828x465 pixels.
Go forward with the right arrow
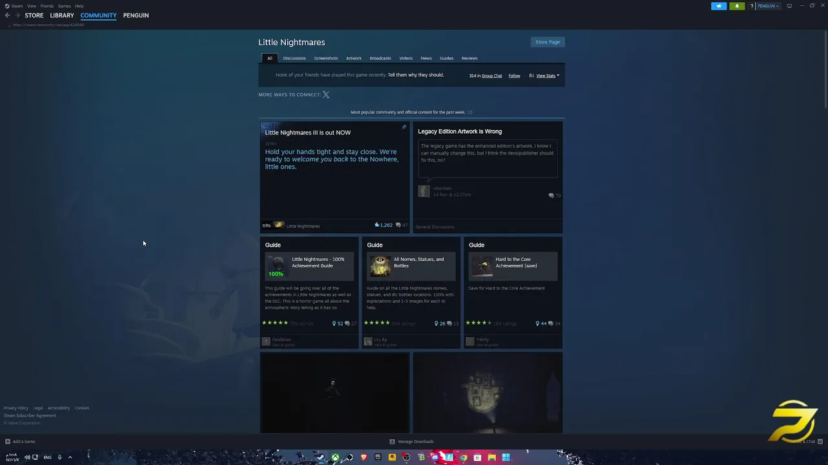point(17,15)
